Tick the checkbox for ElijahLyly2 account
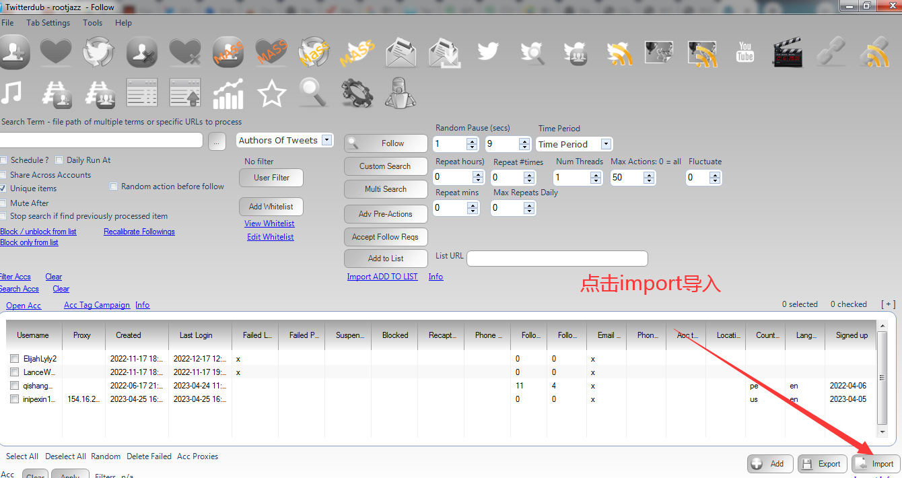 pos(15,359)
